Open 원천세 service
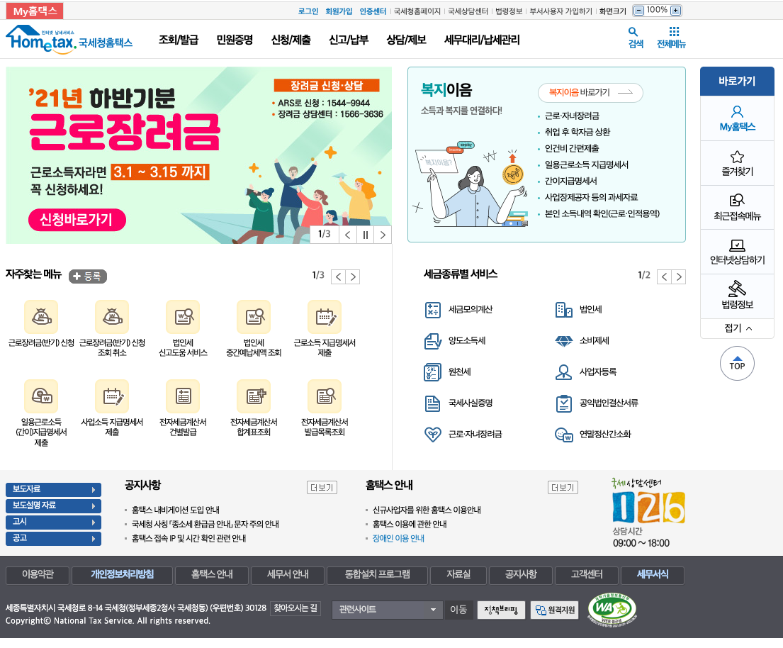The image size is (783, 648). 447,372
